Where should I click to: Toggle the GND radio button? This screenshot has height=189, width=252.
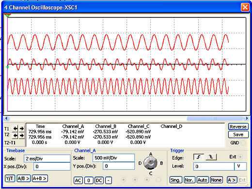(x=243, y=143)
